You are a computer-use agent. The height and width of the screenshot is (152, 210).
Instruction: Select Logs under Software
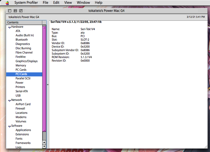pyautogui.click(x=19, y=147)
